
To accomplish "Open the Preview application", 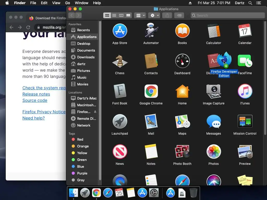I will (x=245, y=152).
